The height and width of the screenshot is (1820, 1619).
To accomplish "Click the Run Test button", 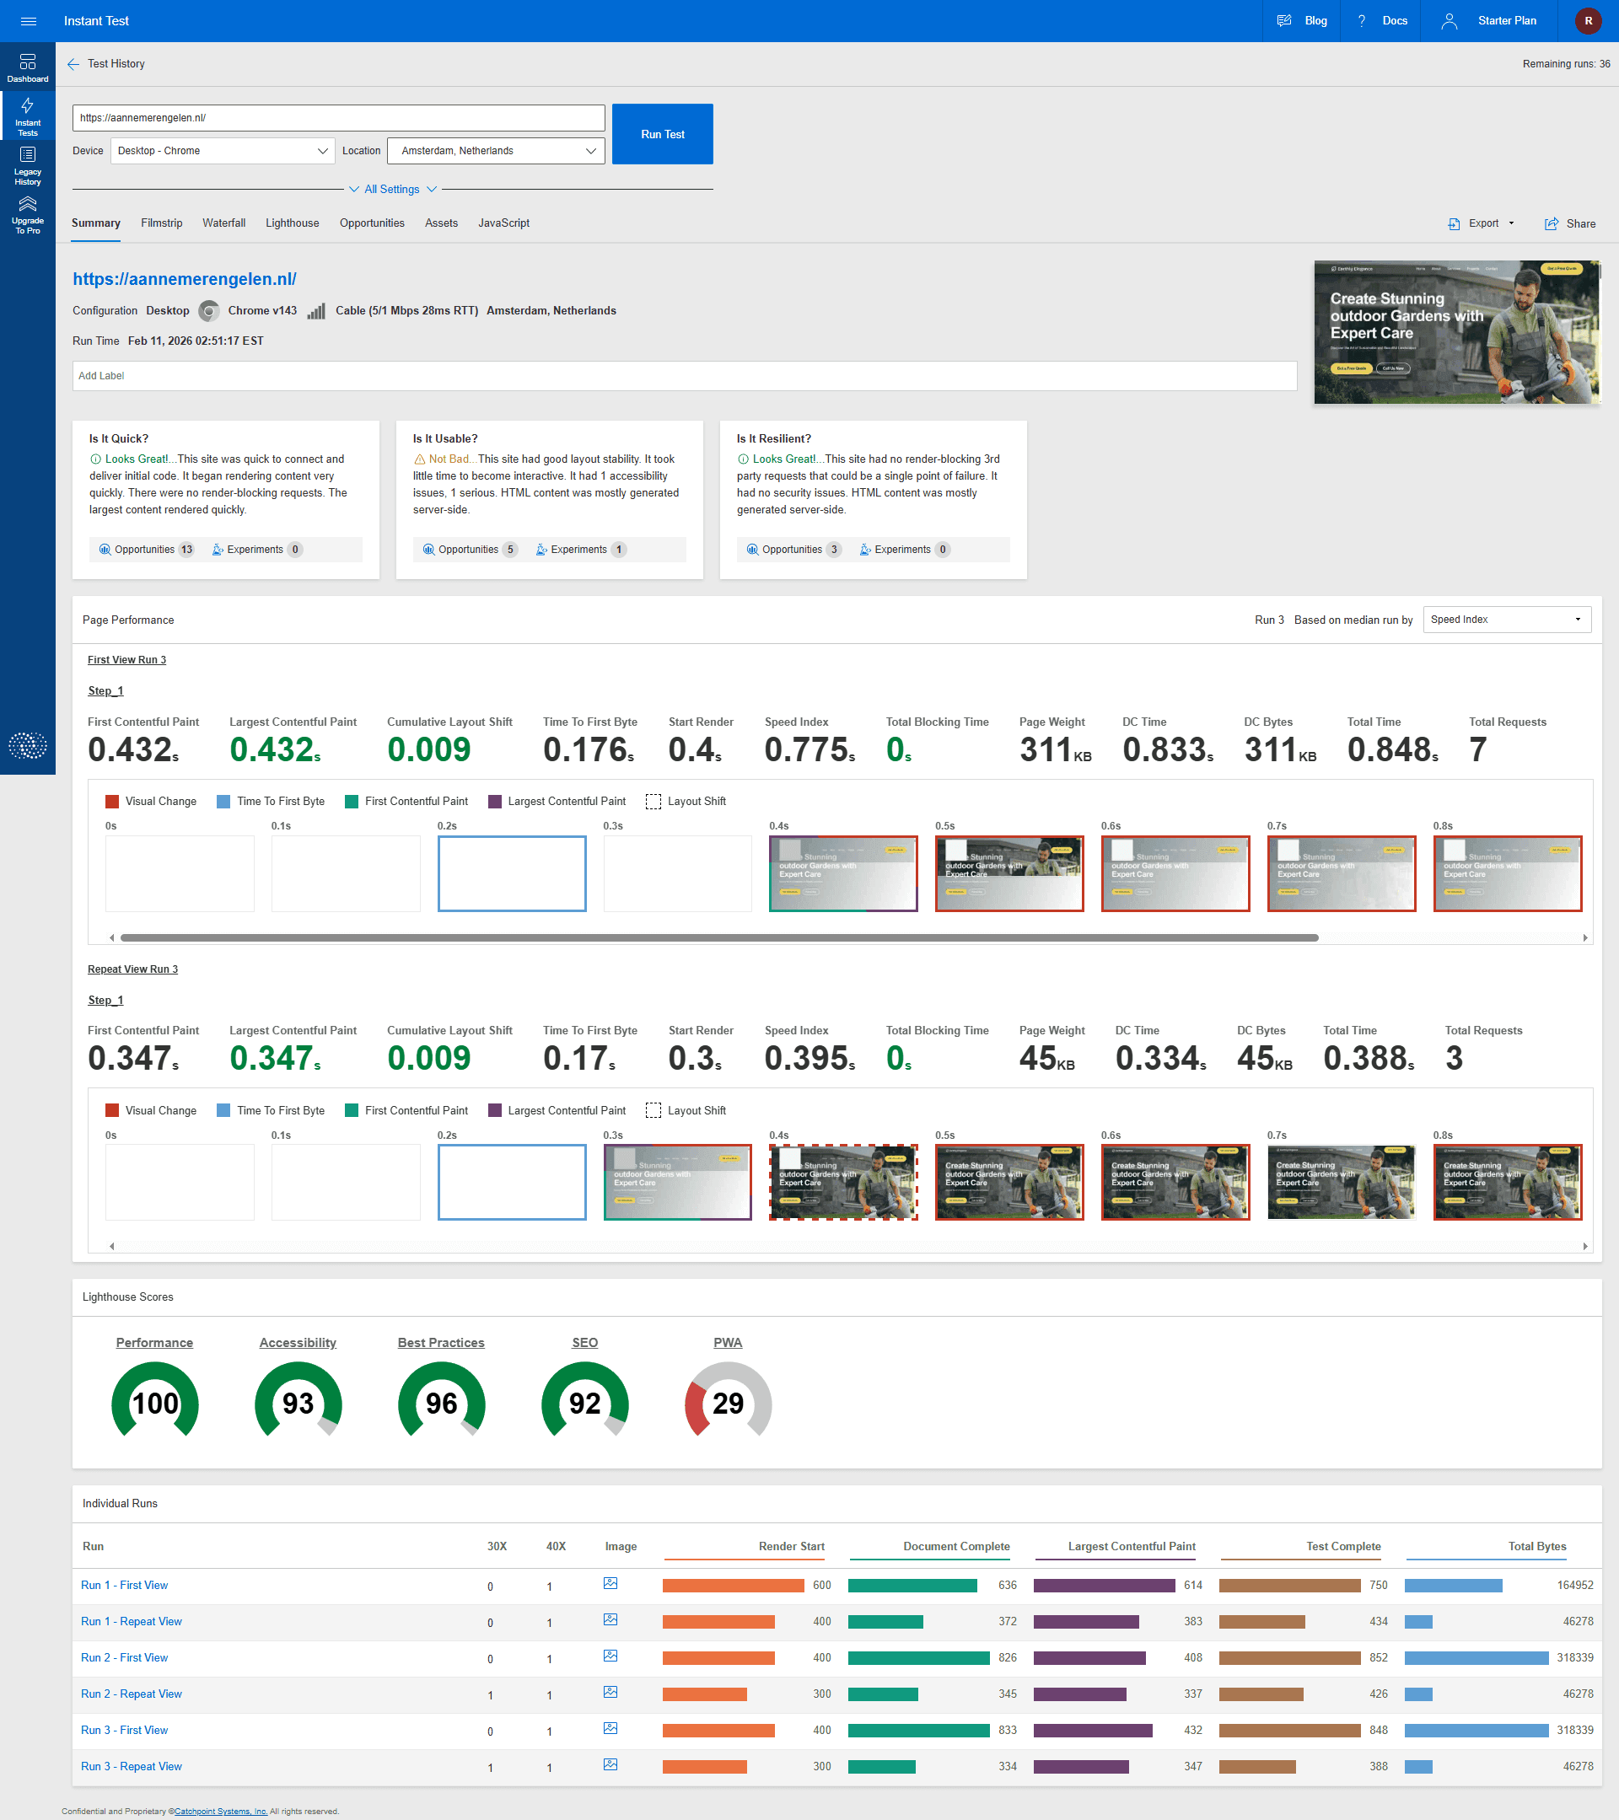I will [662, 134].
